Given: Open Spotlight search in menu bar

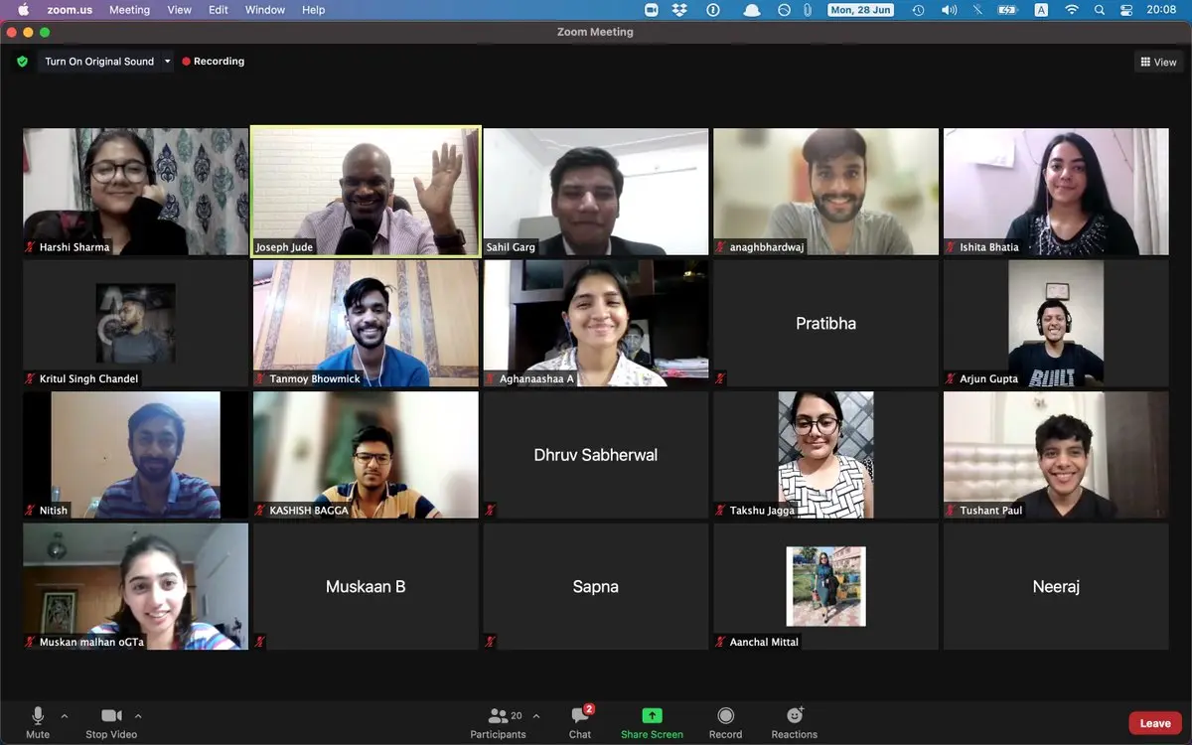Looking at the screenshot, I should (x=1099, y=10).
